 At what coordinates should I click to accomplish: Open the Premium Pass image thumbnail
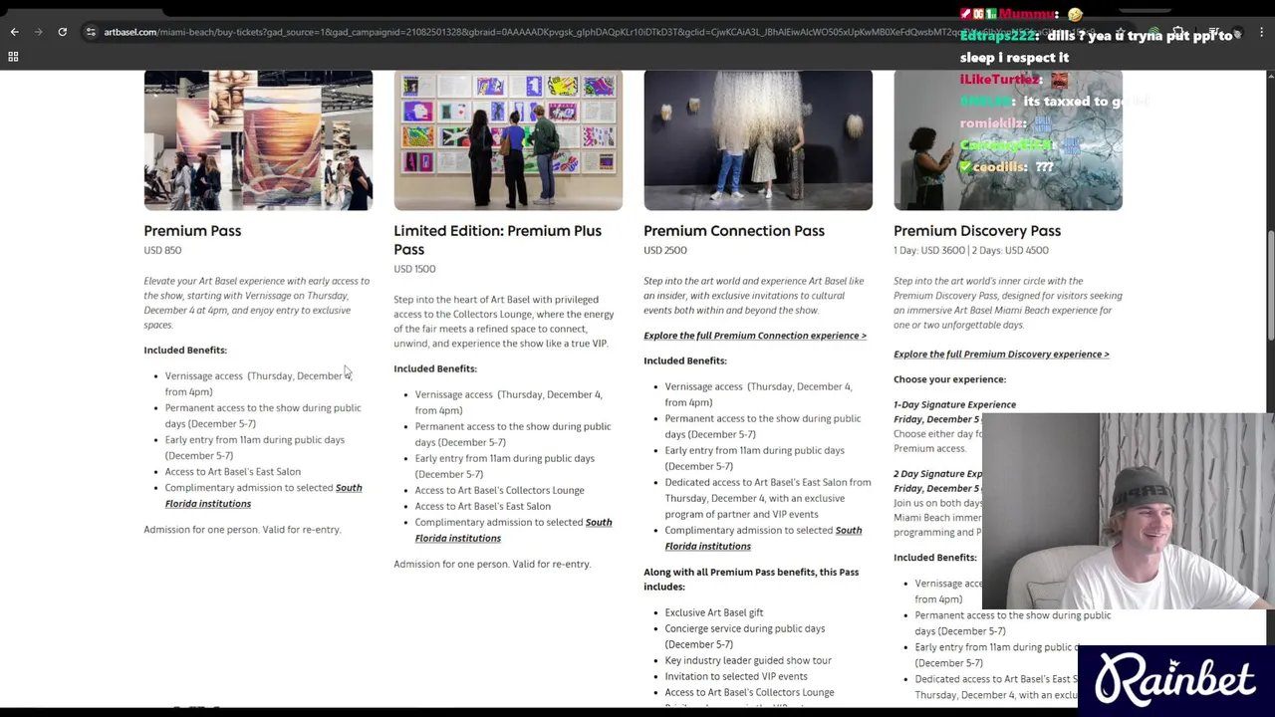[x=258, y=139]
